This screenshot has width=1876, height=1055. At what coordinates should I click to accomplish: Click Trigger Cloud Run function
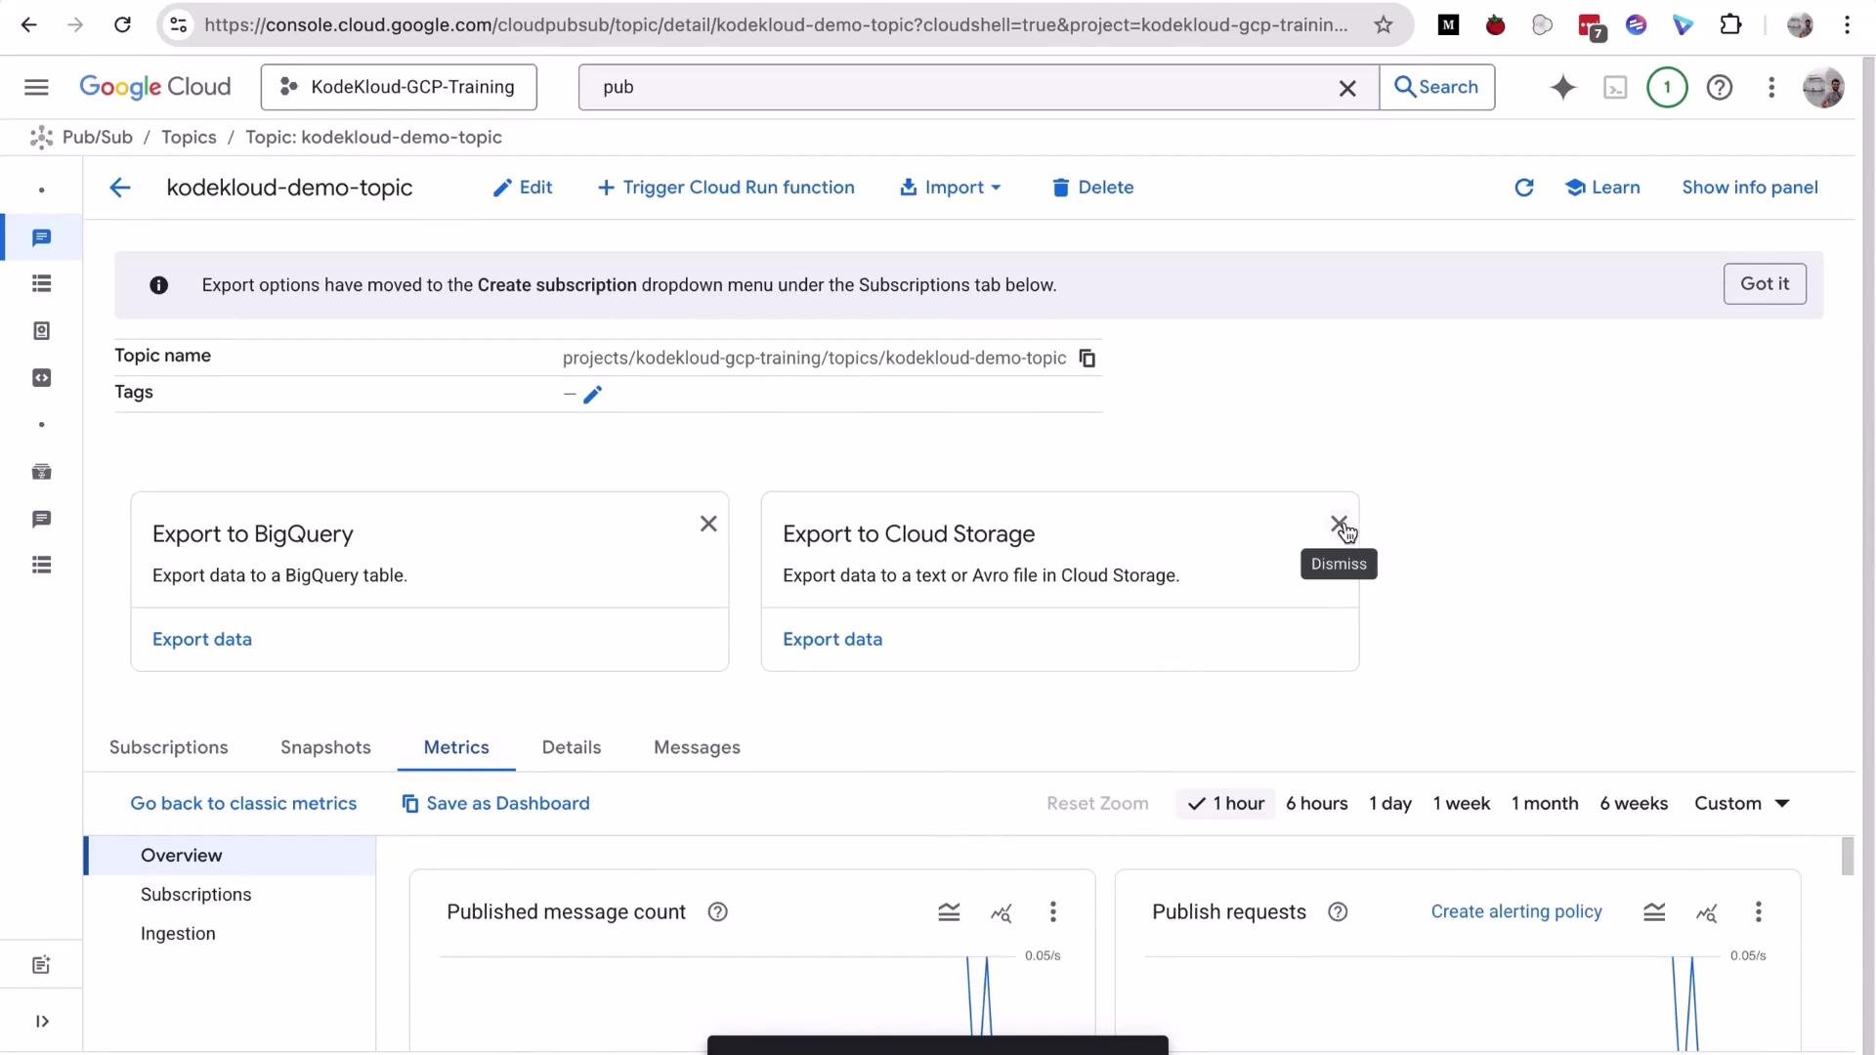[x=726, y=188]
